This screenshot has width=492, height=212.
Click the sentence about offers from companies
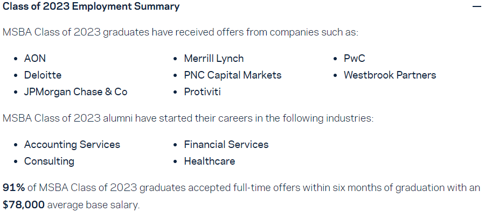coord(181,33)
